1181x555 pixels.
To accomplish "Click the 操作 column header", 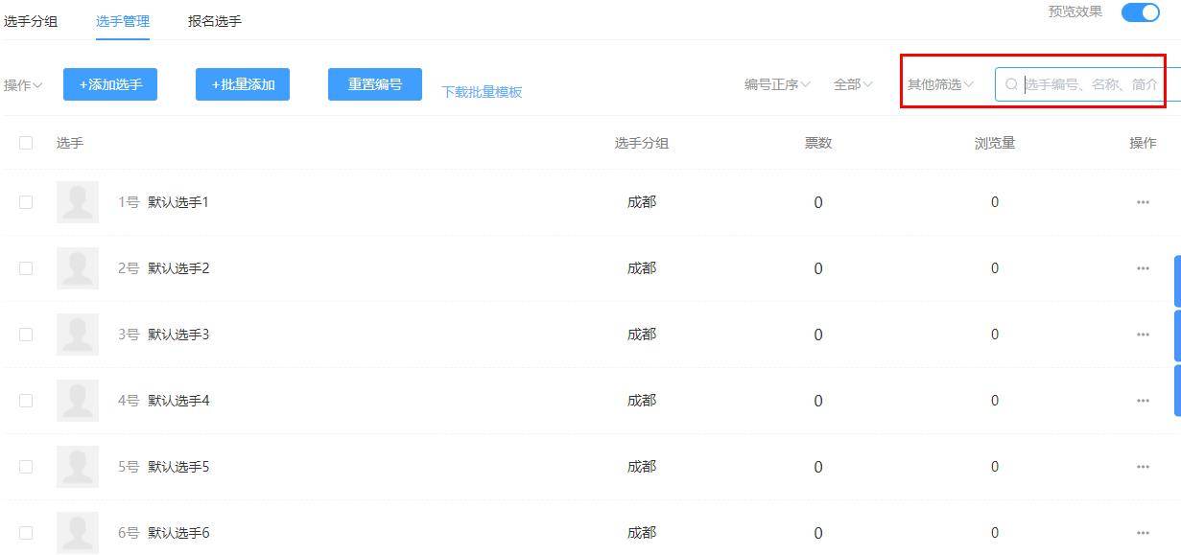I will 1143,143.
